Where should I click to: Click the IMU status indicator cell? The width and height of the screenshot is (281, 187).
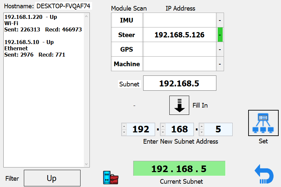pyautogui.click(x=220, y=20)
